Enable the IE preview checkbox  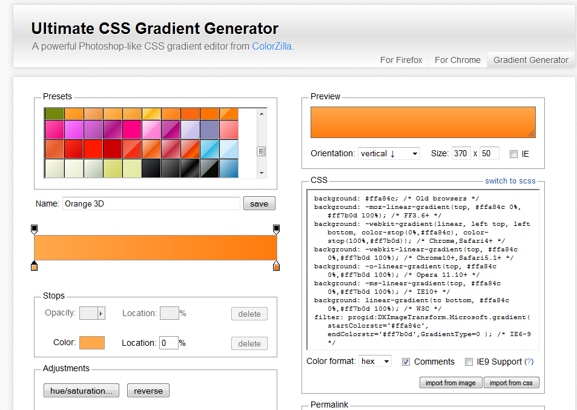[513, 154]
